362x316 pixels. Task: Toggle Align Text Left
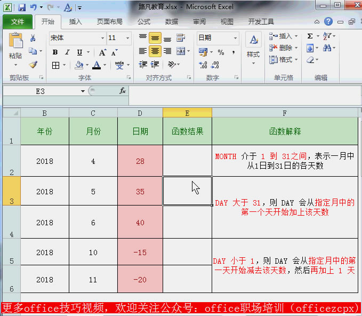point(143,51)
